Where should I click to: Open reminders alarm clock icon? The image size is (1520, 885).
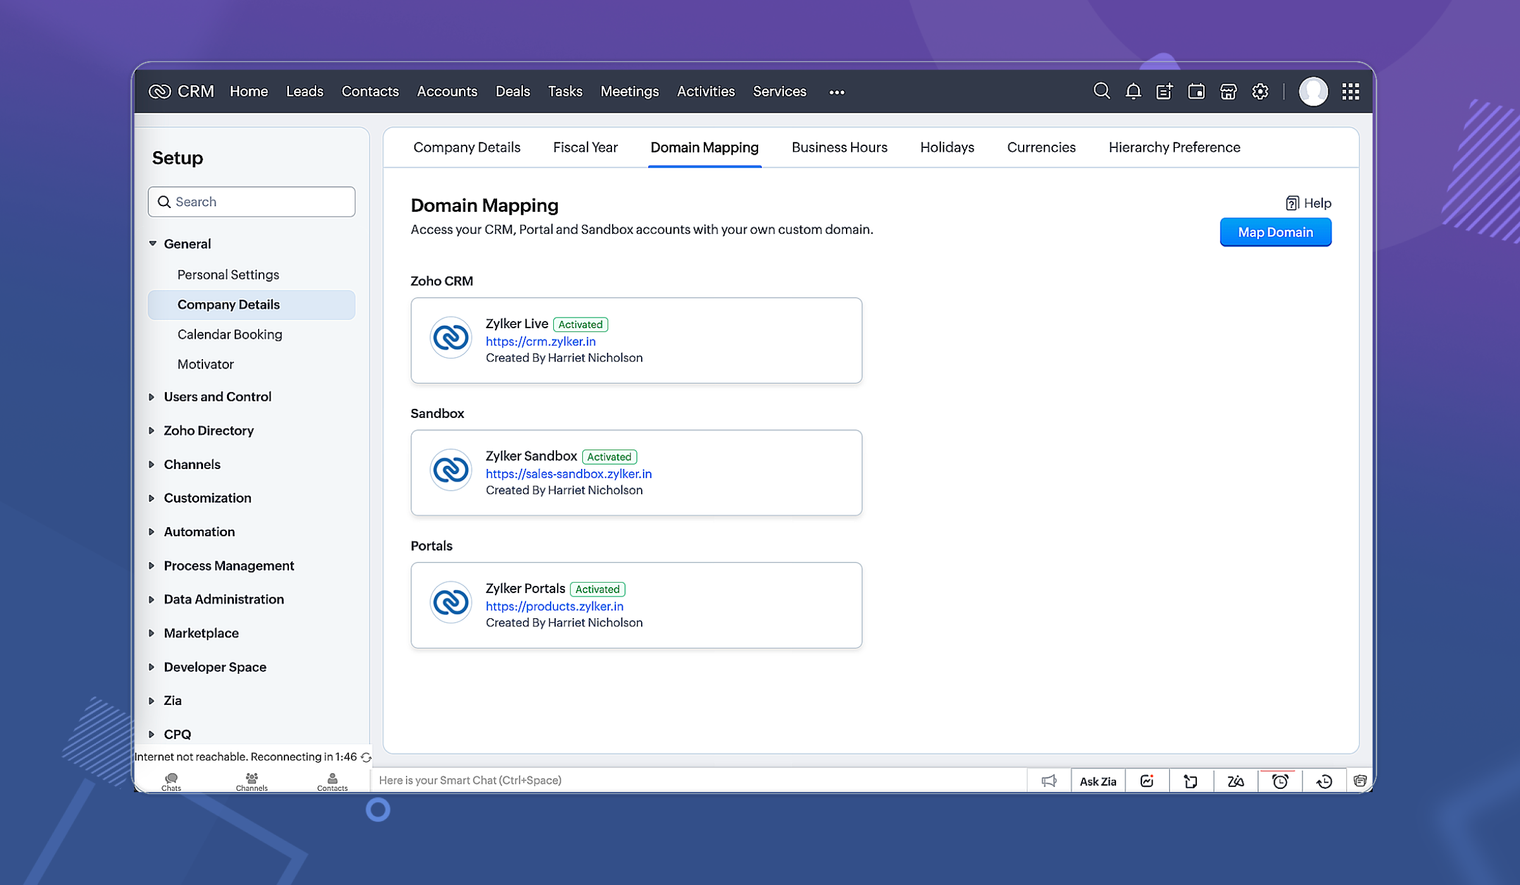pyautogui.click(x=1280, y=781)
